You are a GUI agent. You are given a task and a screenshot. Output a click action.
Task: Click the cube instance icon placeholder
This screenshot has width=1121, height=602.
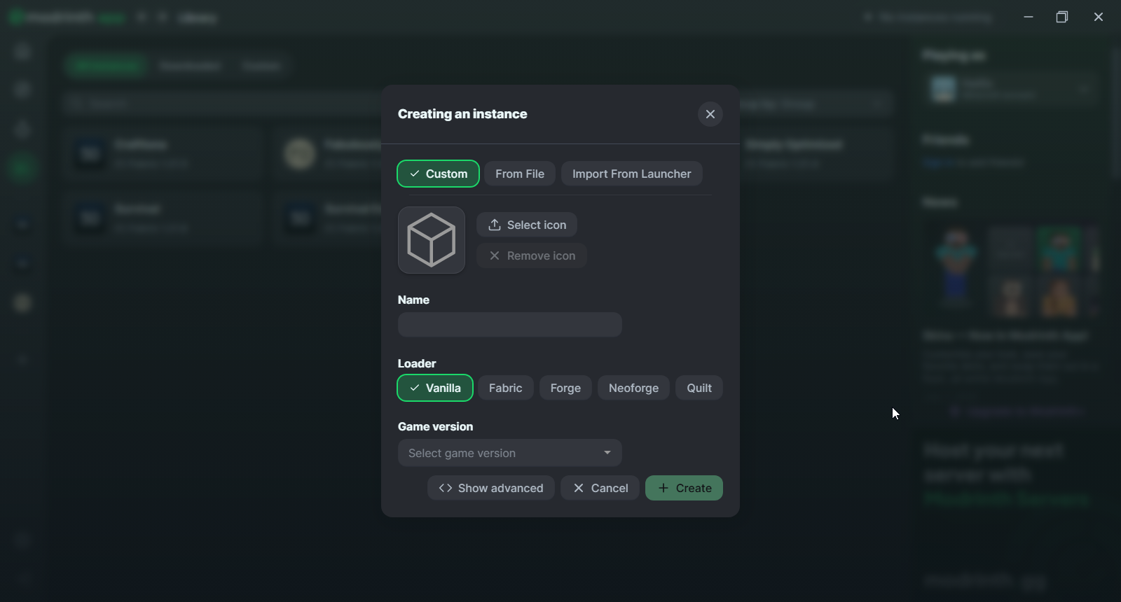432,240
